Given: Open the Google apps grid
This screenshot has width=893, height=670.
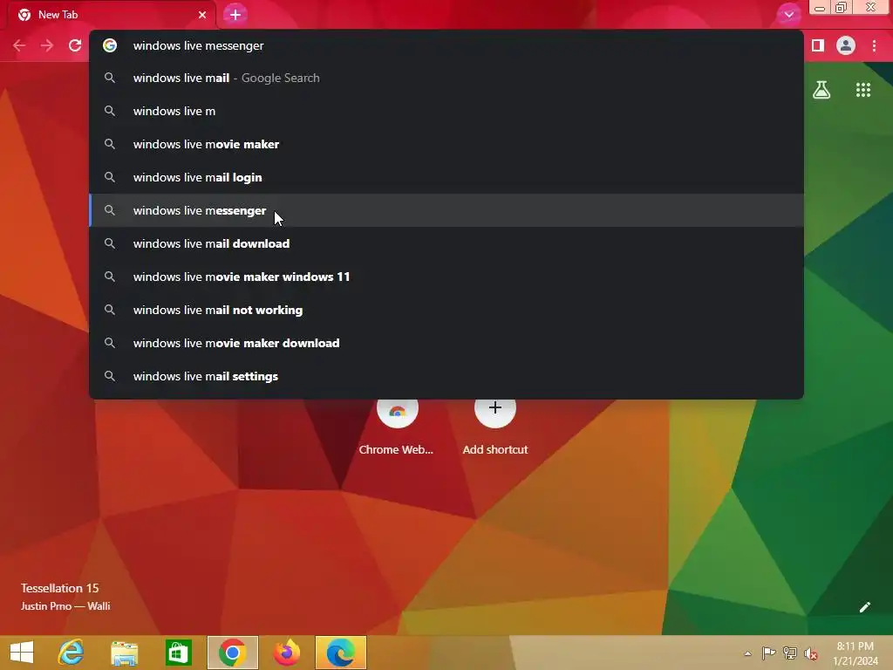Looking at the screenshot, I should [x=863, y=90].
